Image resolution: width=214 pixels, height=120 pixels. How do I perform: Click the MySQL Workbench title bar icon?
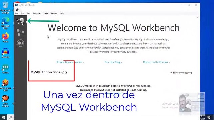(x=17, y=5)
